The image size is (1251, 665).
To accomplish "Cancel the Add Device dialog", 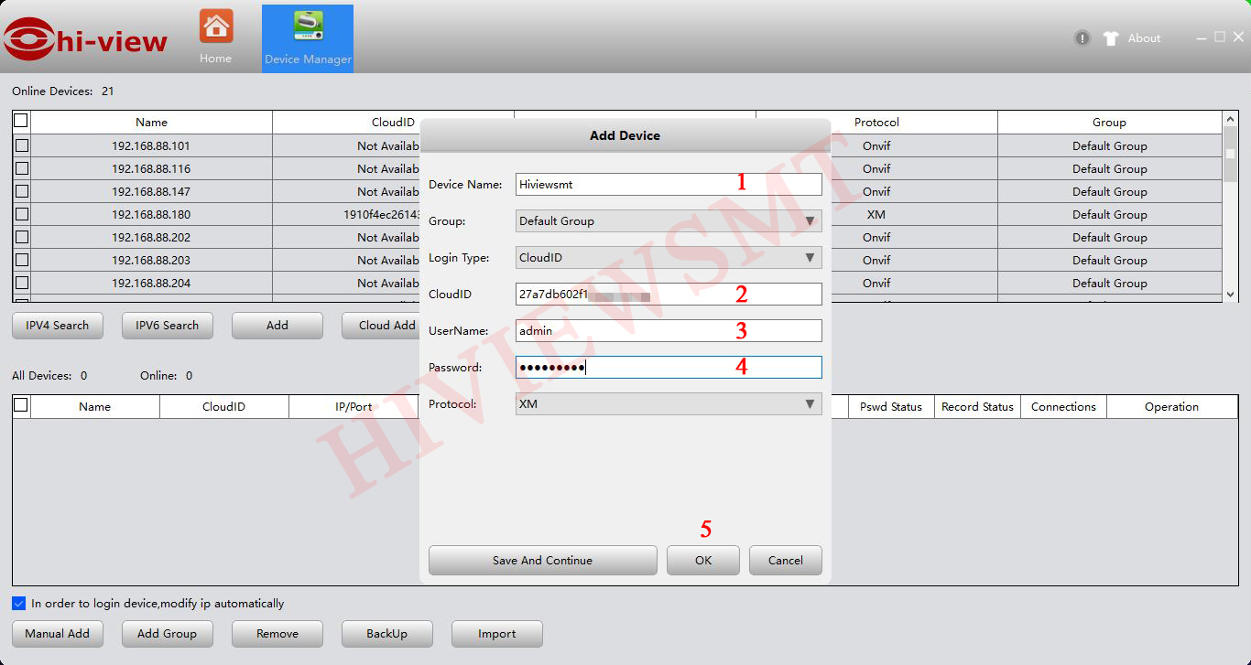I will (785, 561).
